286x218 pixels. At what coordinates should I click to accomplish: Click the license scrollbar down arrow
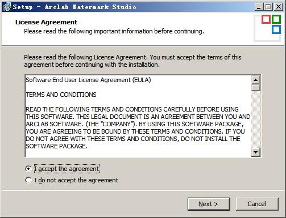coord(256,152)
